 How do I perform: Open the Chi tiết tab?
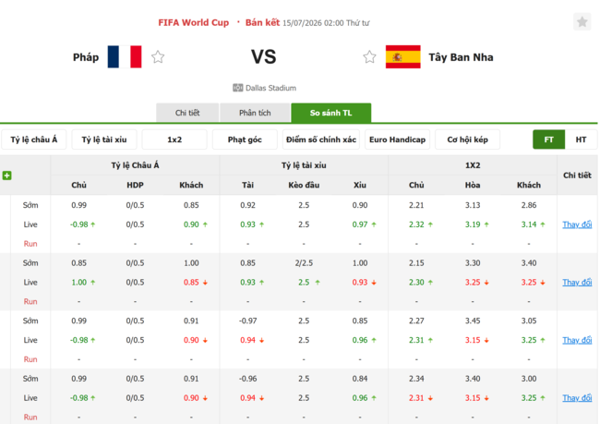click(x=187, y=113)
